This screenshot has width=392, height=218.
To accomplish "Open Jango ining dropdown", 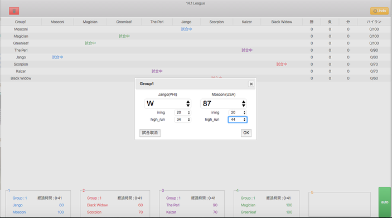I will 182,112.
